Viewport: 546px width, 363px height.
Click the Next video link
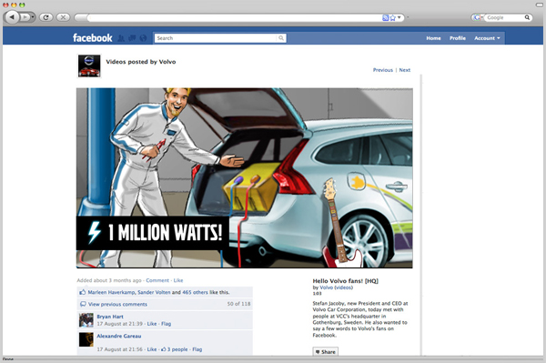[x=405, y=70]
